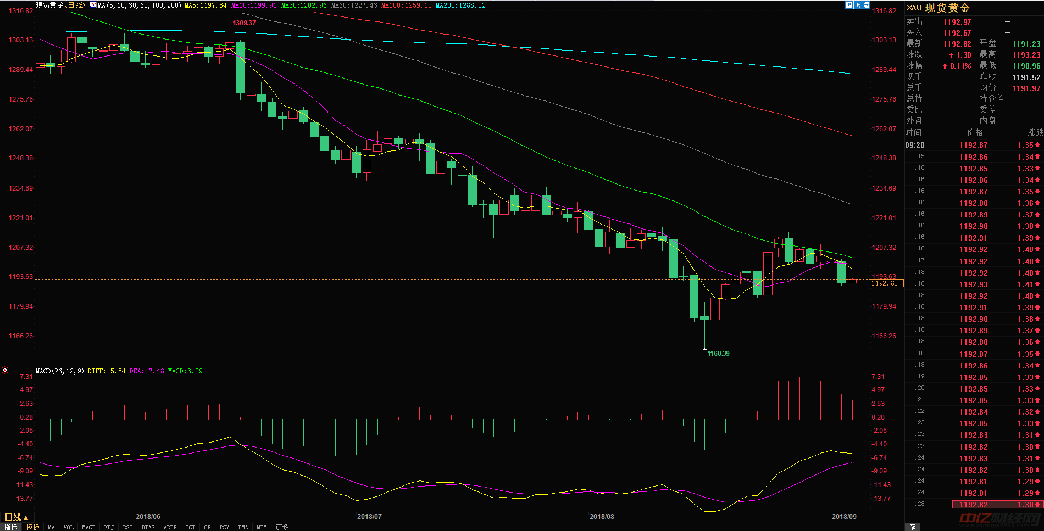Select the CCI indicator tab
This screenshot has width=1044, height=531.
pyautogui.click(x=190, y=527)
